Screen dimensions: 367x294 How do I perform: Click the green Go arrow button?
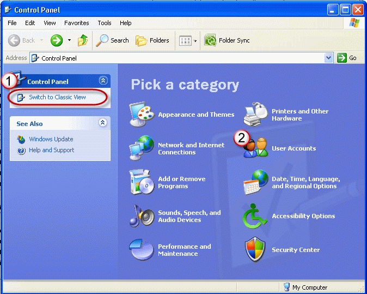tap(342, 58)
